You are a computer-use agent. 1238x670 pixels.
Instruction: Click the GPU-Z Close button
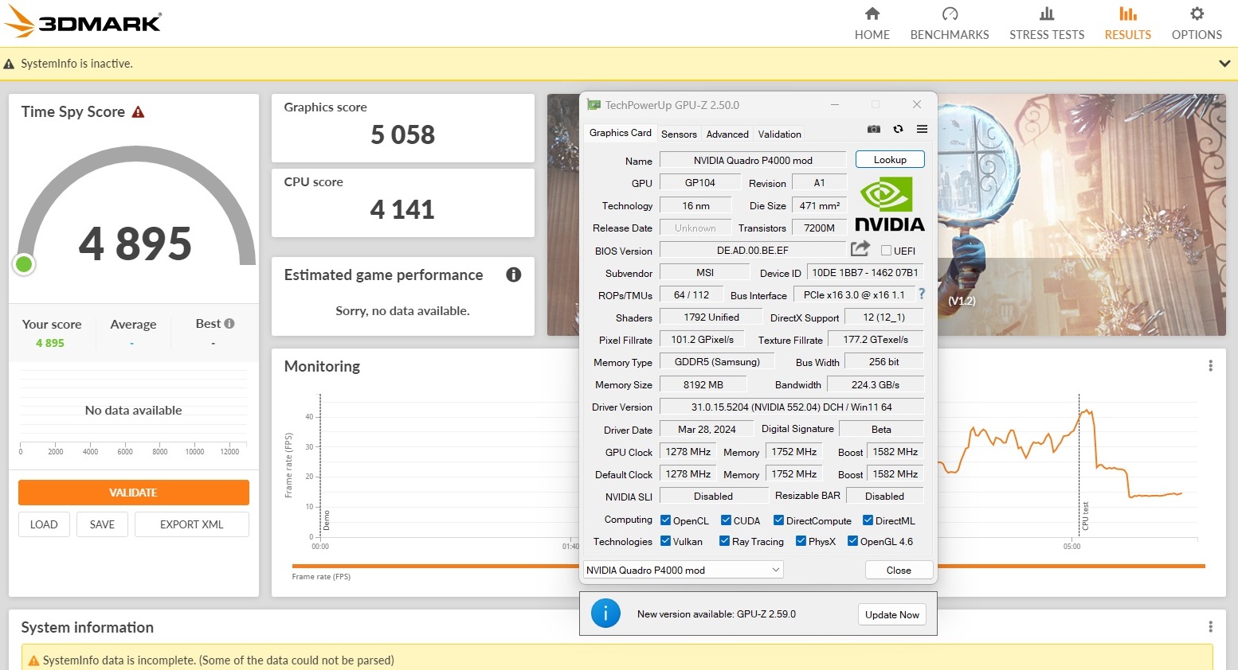899,570
